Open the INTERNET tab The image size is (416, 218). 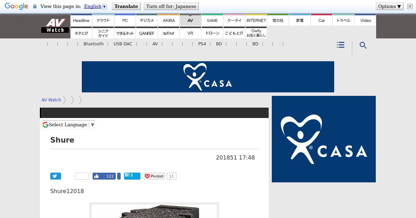point(256,20)
